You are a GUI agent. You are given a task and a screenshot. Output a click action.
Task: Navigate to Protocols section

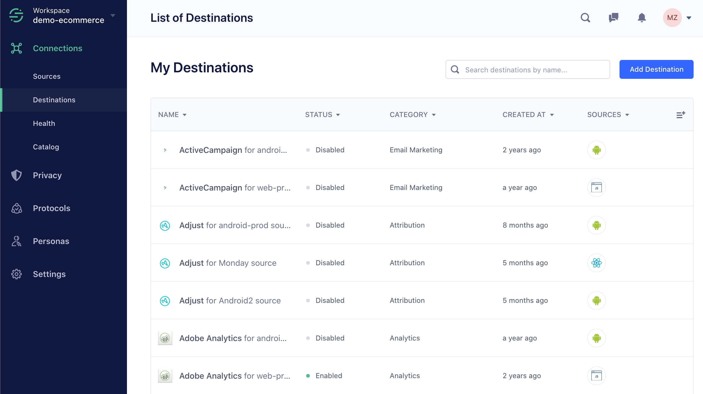(52, 208)
